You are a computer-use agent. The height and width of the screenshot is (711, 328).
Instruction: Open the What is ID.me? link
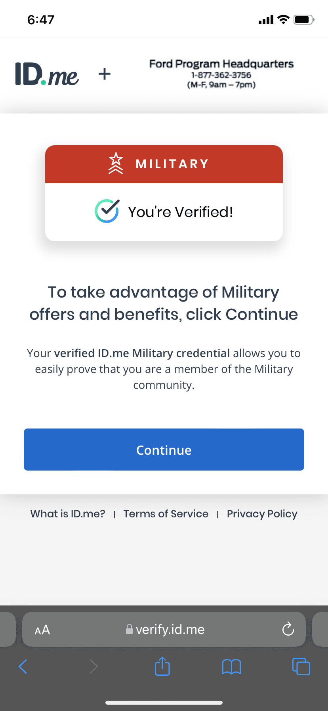coord(68,514)
